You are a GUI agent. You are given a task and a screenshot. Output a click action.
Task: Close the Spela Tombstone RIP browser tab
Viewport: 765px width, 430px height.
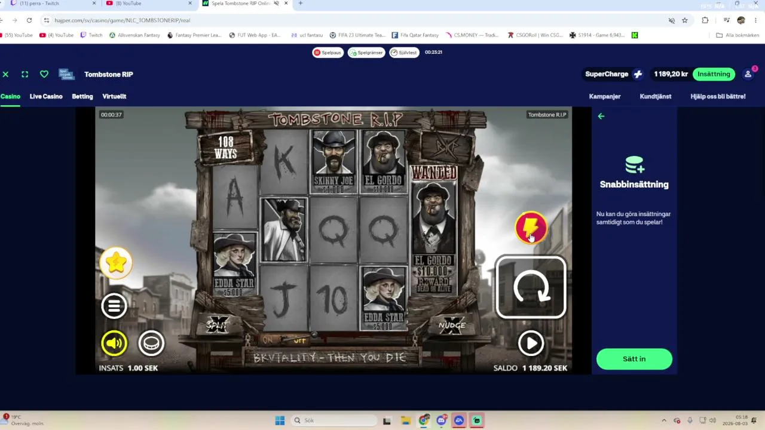tap(286, 4)
